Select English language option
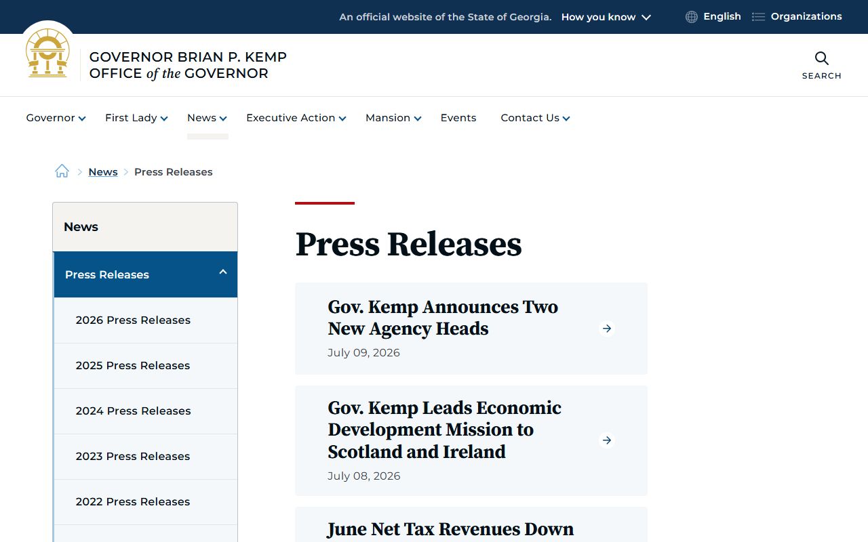This screenshot has width=868, height=542. click(722, 16)
